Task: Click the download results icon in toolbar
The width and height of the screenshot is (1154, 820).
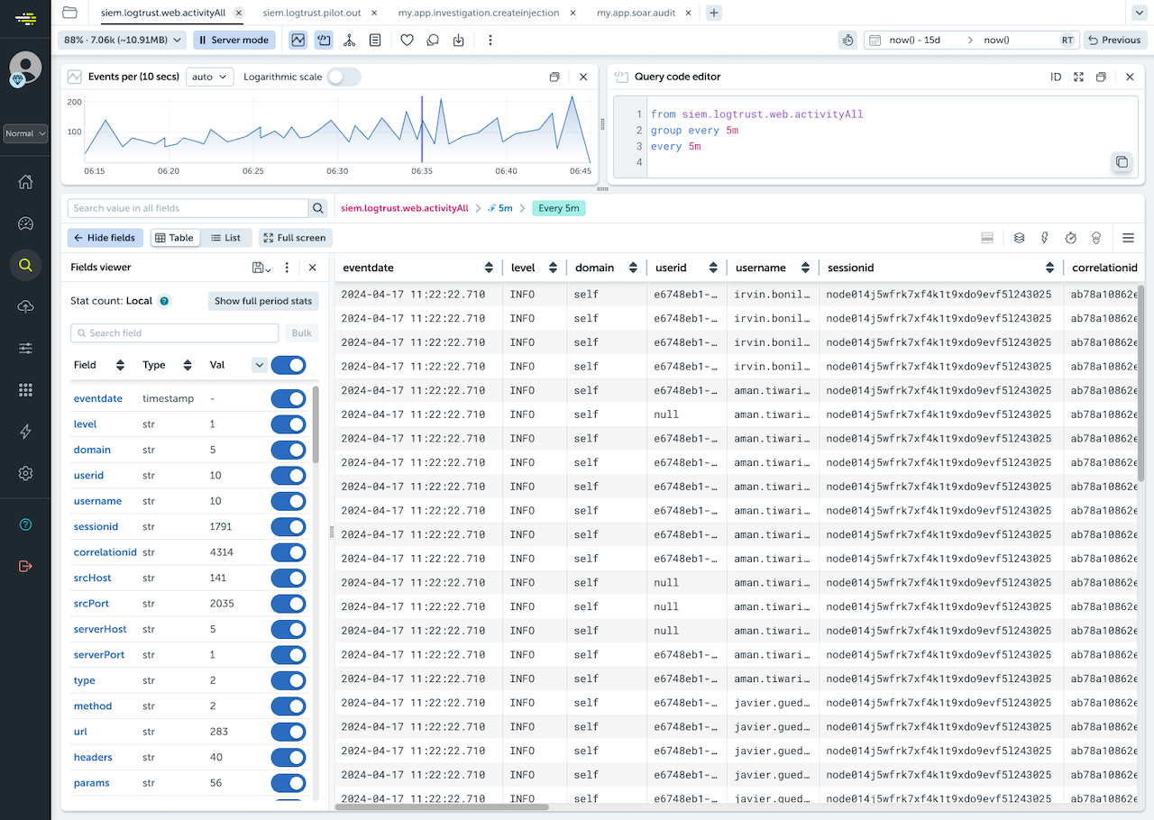Action: [x=459, y=40]
